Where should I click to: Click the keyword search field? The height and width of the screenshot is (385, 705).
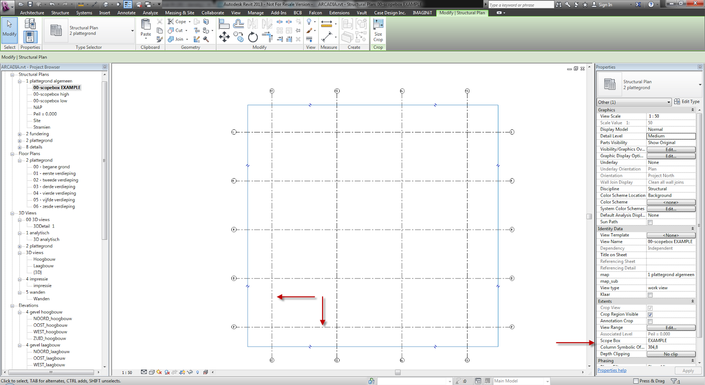click(x=521, y=5)
